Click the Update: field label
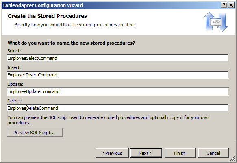Image resolution: width=237 pixels, height=163 pixels. point(15,84)
